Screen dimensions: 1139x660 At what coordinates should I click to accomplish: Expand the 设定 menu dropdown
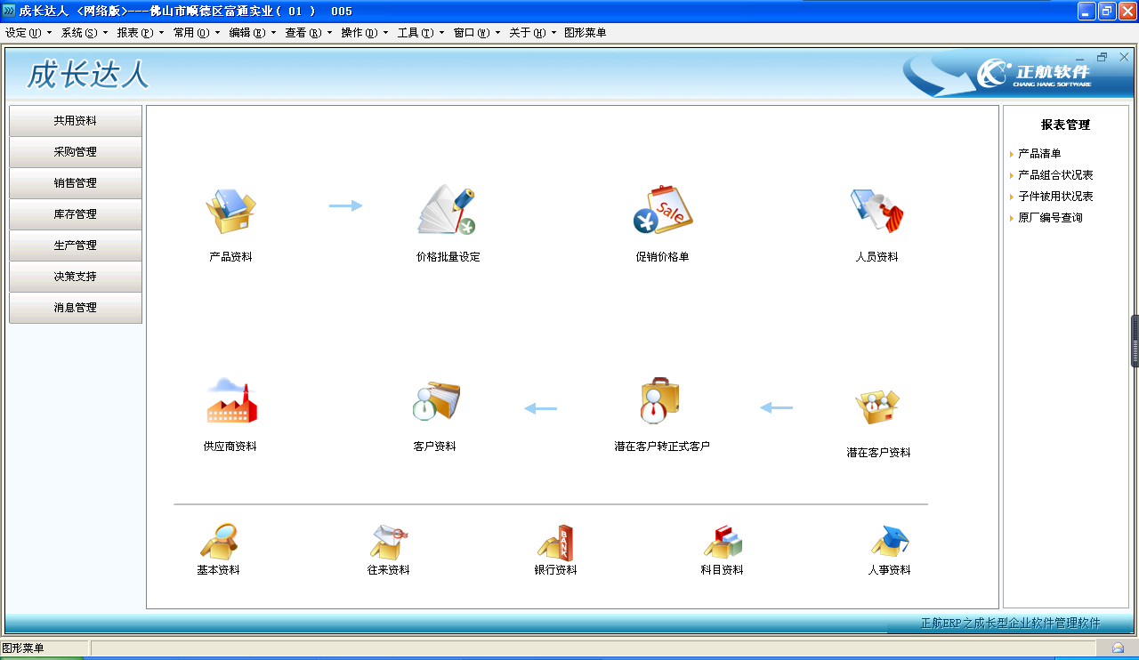point(28,33)
